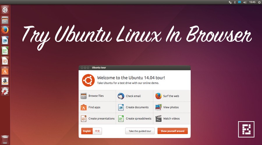
Task: Minimize the Ubuntu tour window
Action: (x=85, y=68)
